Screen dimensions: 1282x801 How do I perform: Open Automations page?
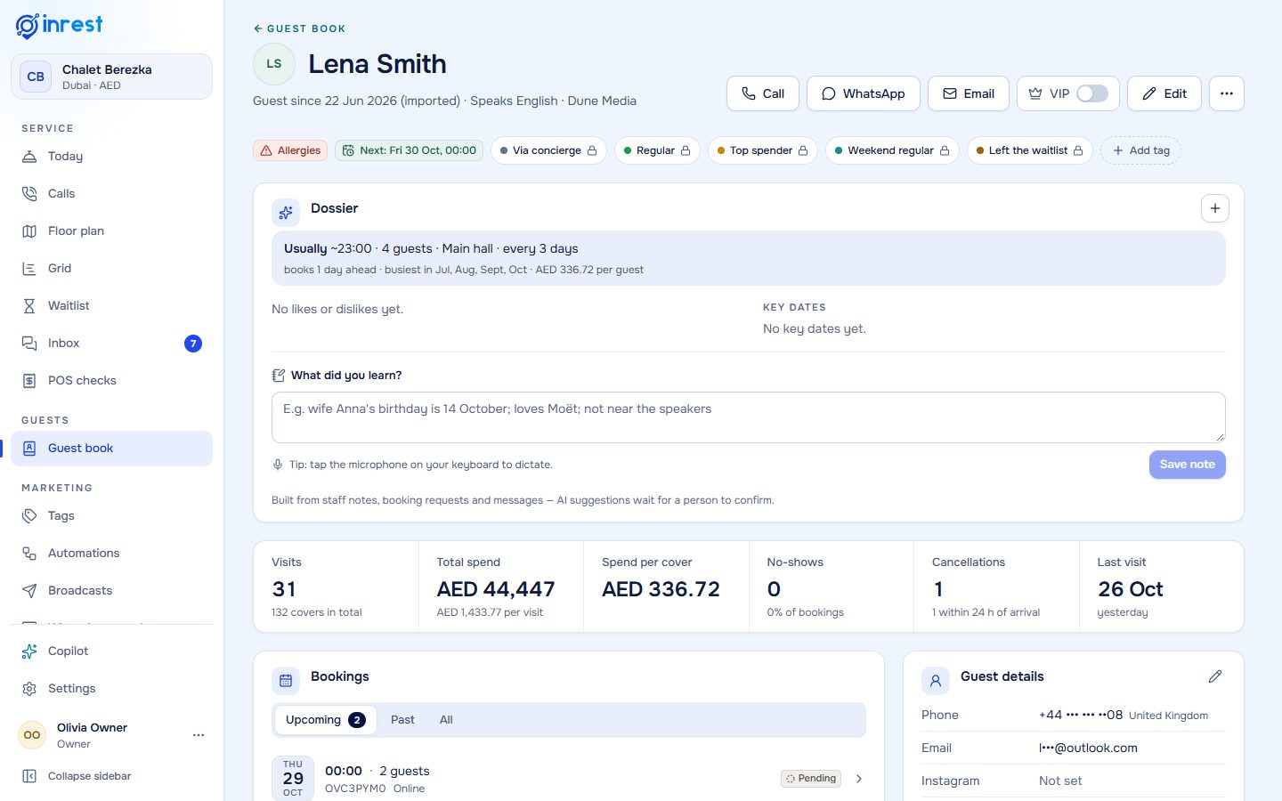(x=111, y=553)
